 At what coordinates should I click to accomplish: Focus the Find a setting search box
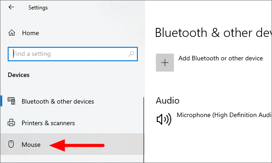click(x=73, y=54)
